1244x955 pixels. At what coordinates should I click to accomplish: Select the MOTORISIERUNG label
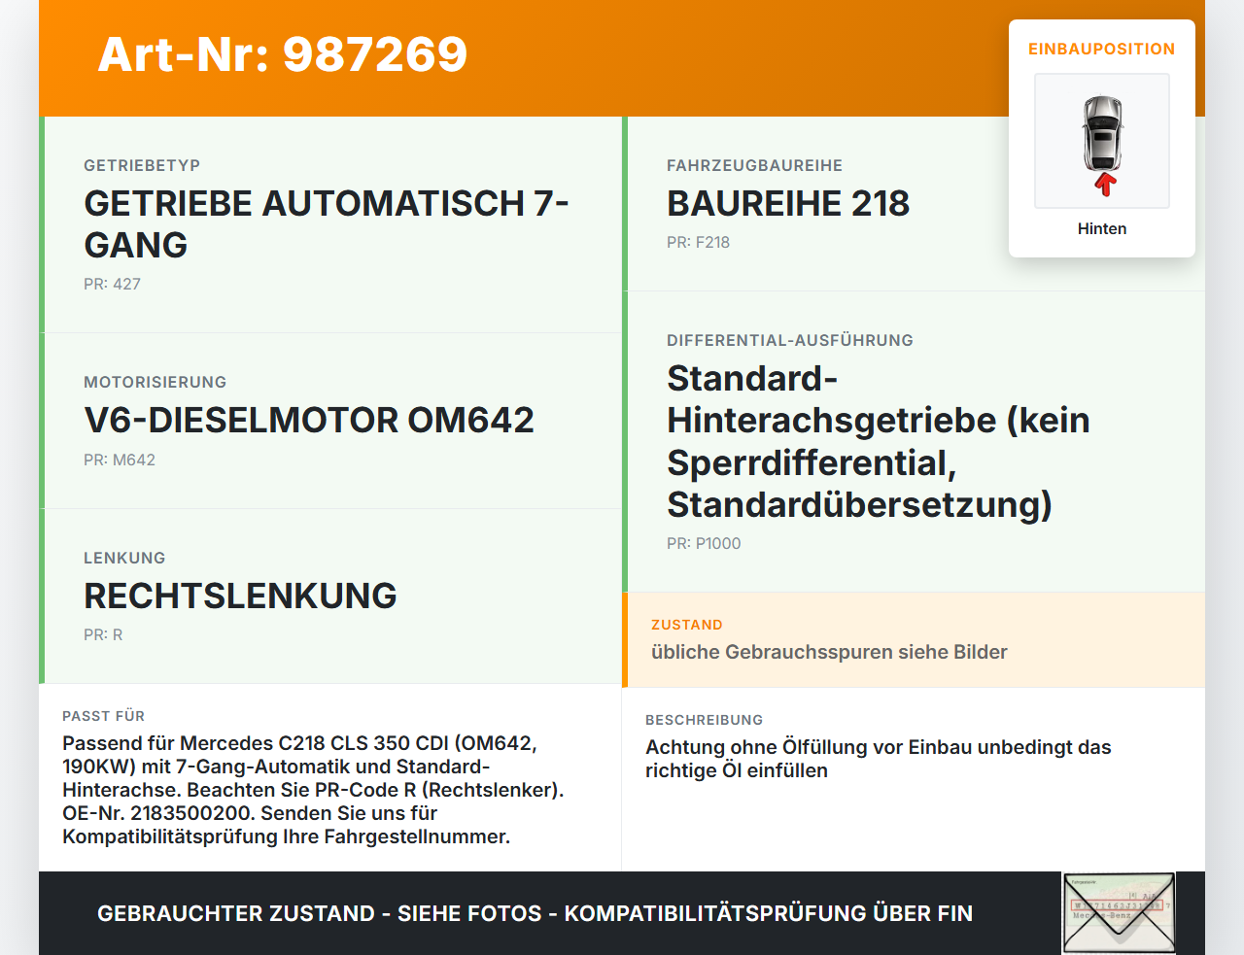point(155,383)
